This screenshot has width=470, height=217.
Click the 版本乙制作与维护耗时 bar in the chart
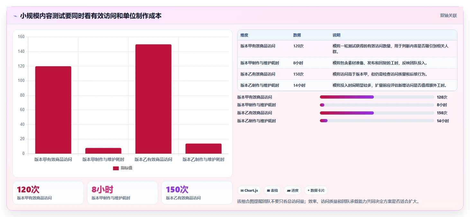click(203, 149)
